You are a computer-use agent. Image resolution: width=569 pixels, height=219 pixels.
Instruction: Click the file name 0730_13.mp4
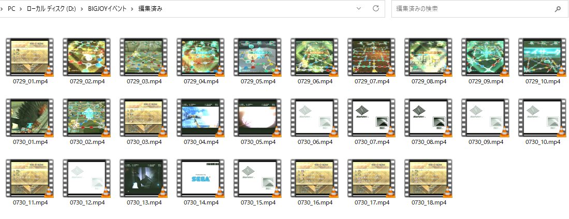coord(144,202)
